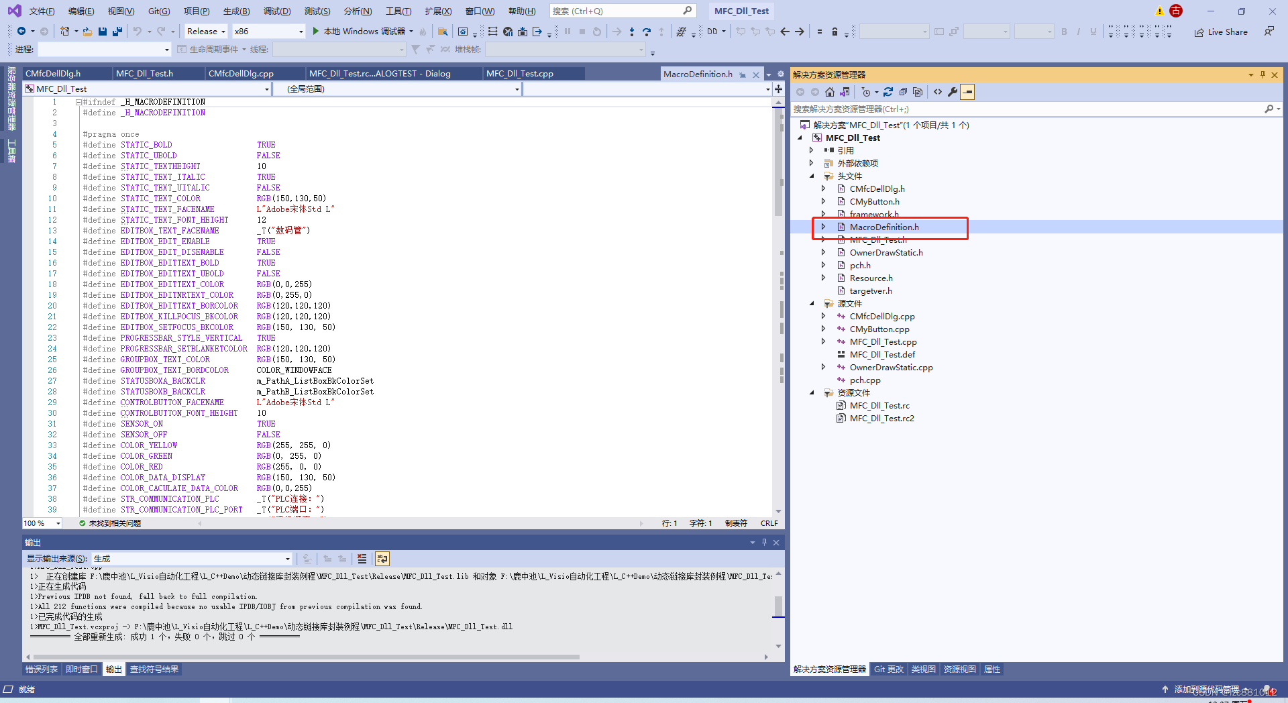Switch to CMfcDellDlg.h editor tab
The height and width of the screenshot is (703, 1288).
point(52,74)
